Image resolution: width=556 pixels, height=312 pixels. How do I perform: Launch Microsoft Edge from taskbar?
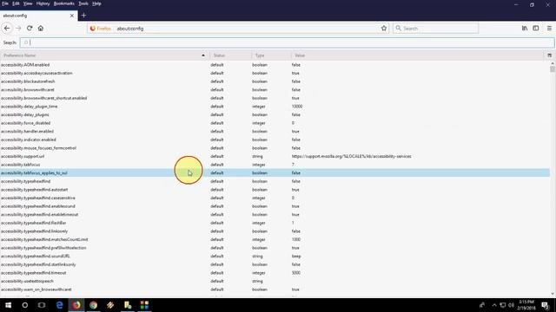[x=59, y=305]
